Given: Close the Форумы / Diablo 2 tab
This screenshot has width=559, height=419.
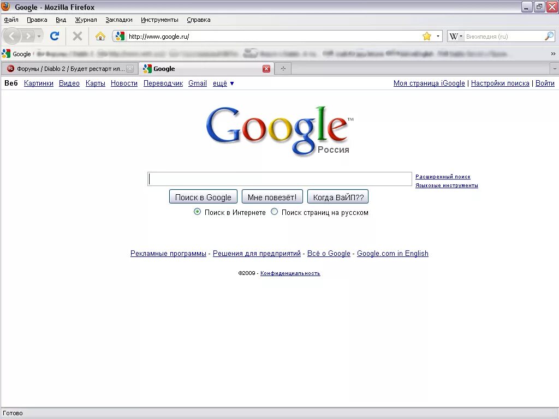Looking at the screenshot, I should (x=130, y=69).
